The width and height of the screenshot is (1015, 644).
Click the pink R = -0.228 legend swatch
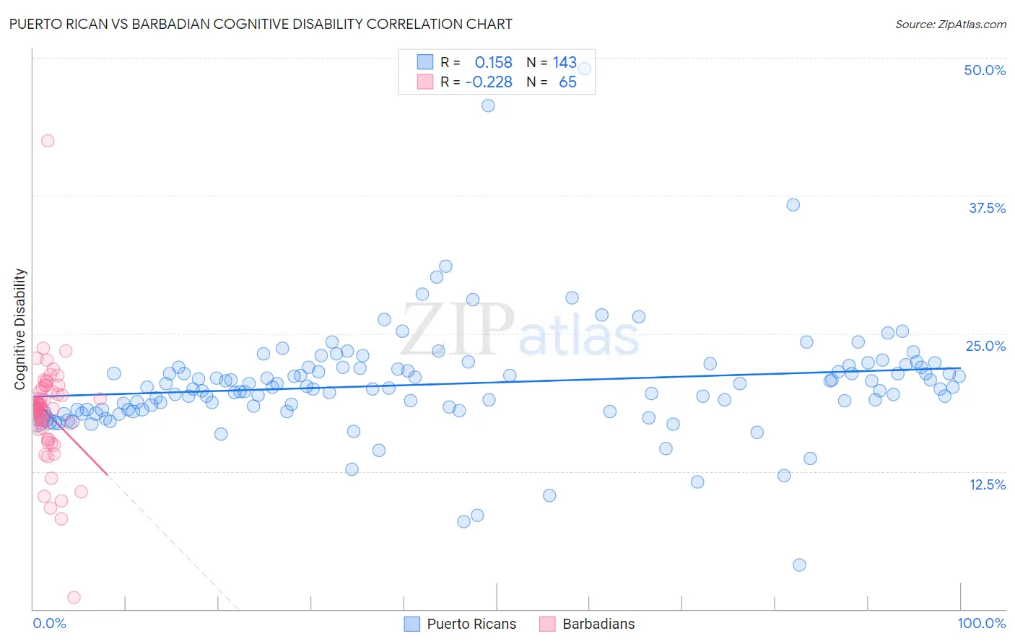tap(425, 82)
